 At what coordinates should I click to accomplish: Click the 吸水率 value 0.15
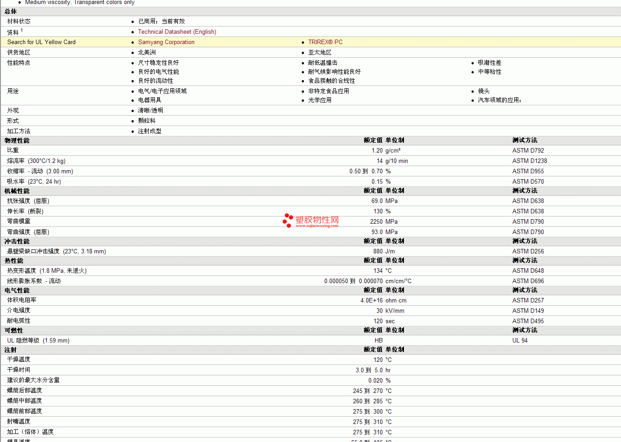(377, 182)
